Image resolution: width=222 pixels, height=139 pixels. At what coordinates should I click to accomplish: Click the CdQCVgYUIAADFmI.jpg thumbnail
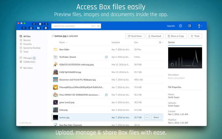56,72
